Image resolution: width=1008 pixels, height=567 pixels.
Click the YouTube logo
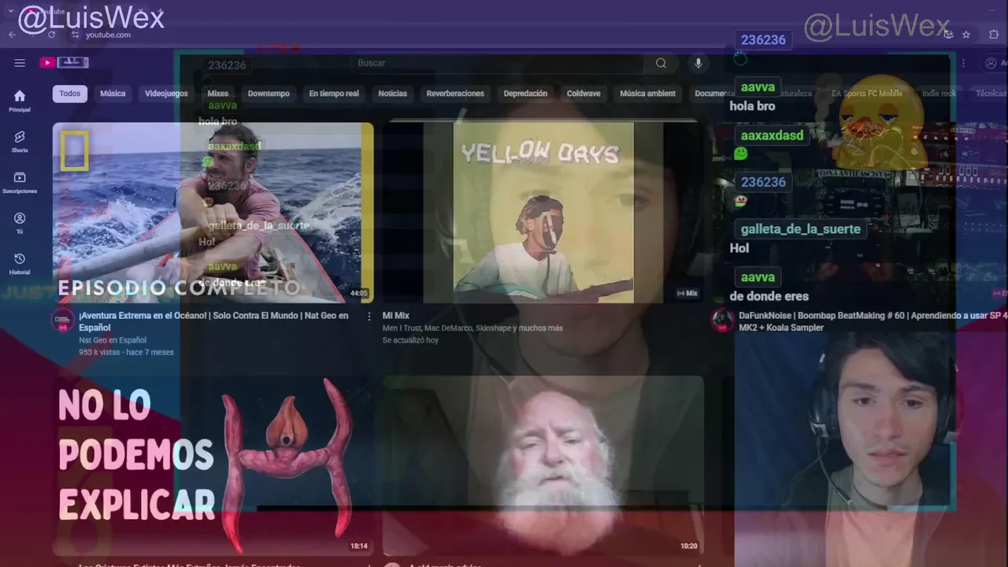pos(65,63)
